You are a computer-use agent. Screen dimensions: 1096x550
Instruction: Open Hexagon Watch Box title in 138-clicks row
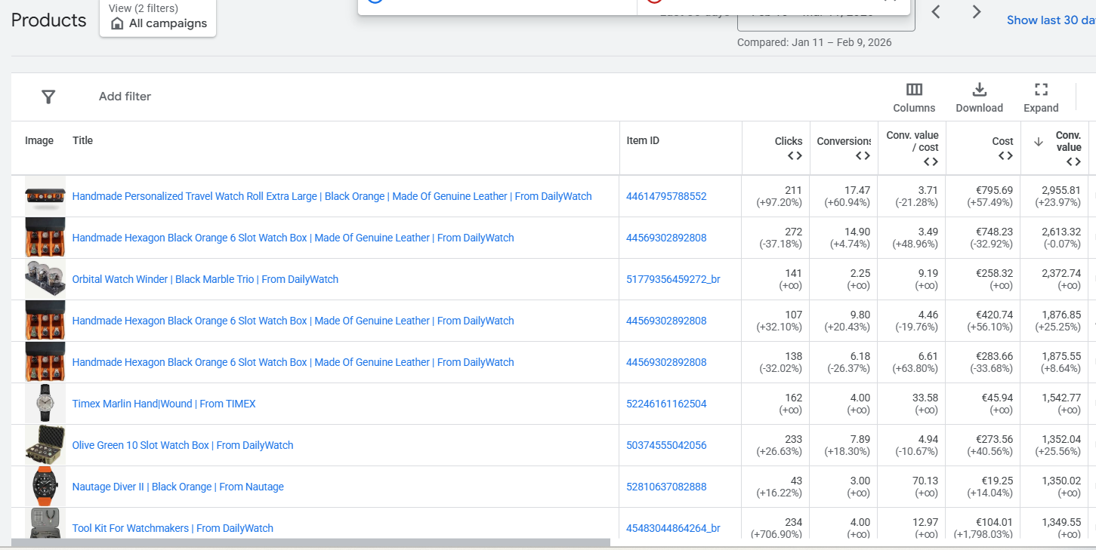(x=293, y=362)
